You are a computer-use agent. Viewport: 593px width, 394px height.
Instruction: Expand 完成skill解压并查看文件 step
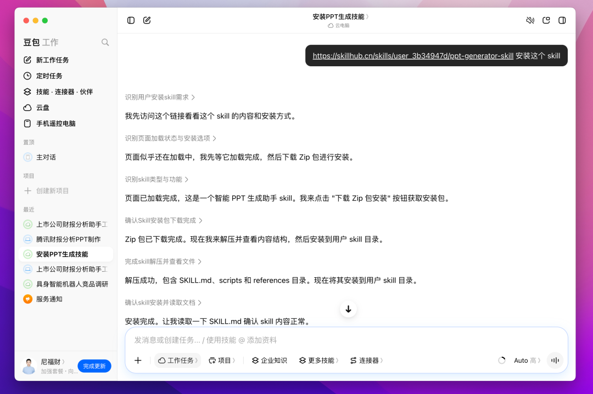pyautogui.click(x=164, y=262)
